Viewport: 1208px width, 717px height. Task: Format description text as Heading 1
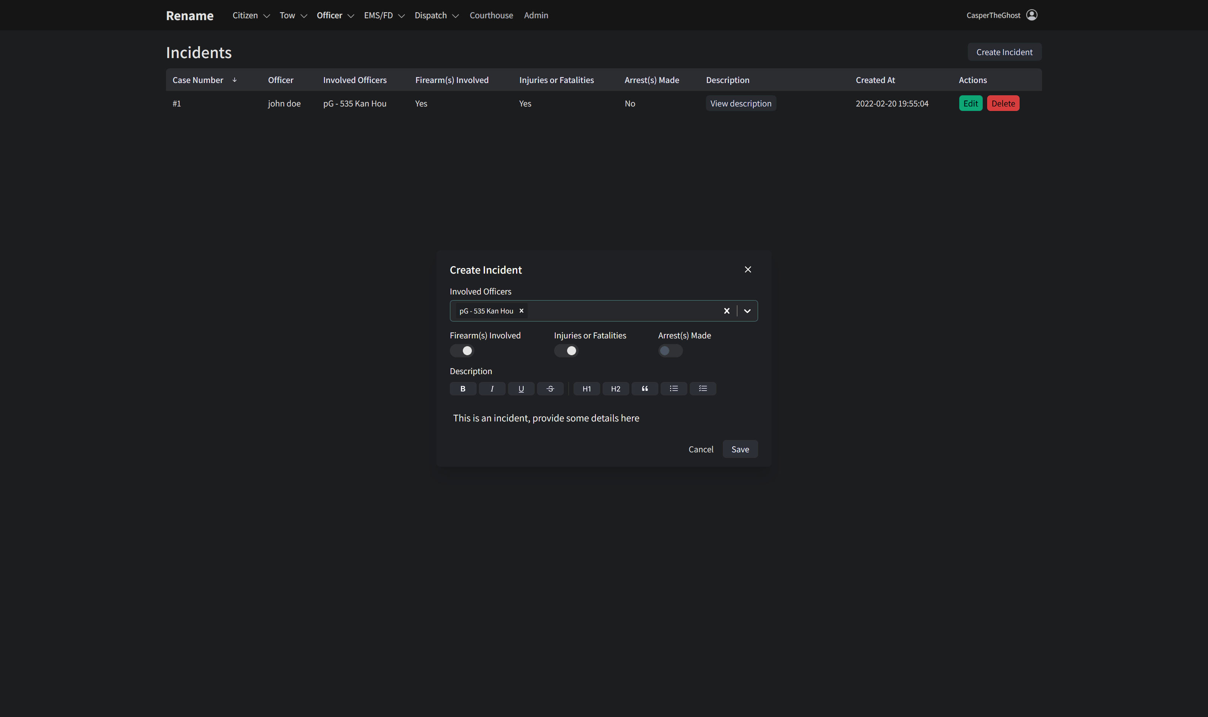point(586,388)
